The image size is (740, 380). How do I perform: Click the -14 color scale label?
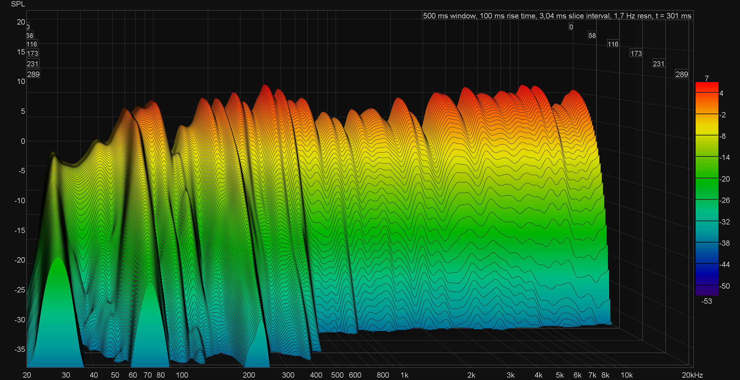(724, 157)
